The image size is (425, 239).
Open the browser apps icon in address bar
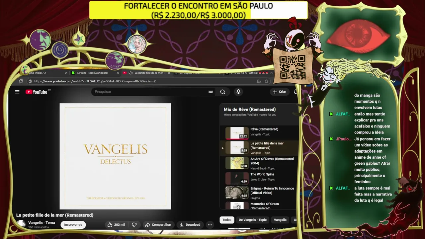click(x=259, y=81)
